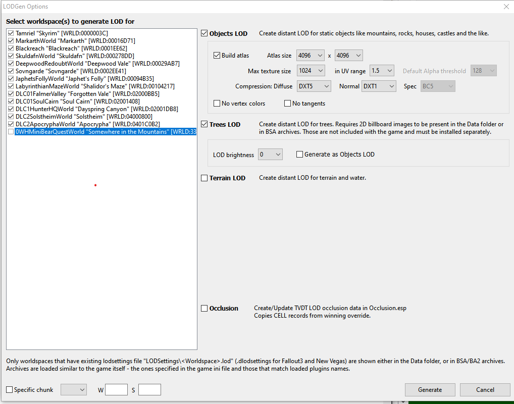The height and width of the screenshot is (404, 514).
Task: Open the Specific chunk size dropdown
Action: coord(74,389)
